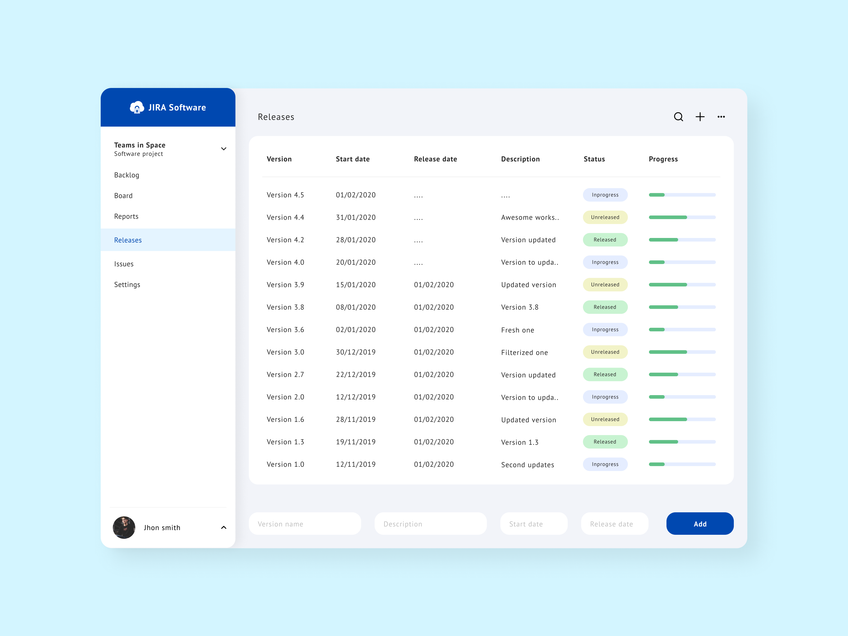
Task: Open Reports from the sidebar
Action: (x=126, y=217)
